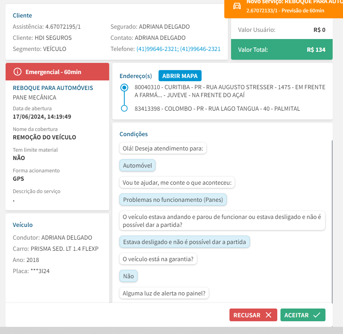The image size is (343, 334).
Task: Click the Veículo section heading
Action: [23, 225]
